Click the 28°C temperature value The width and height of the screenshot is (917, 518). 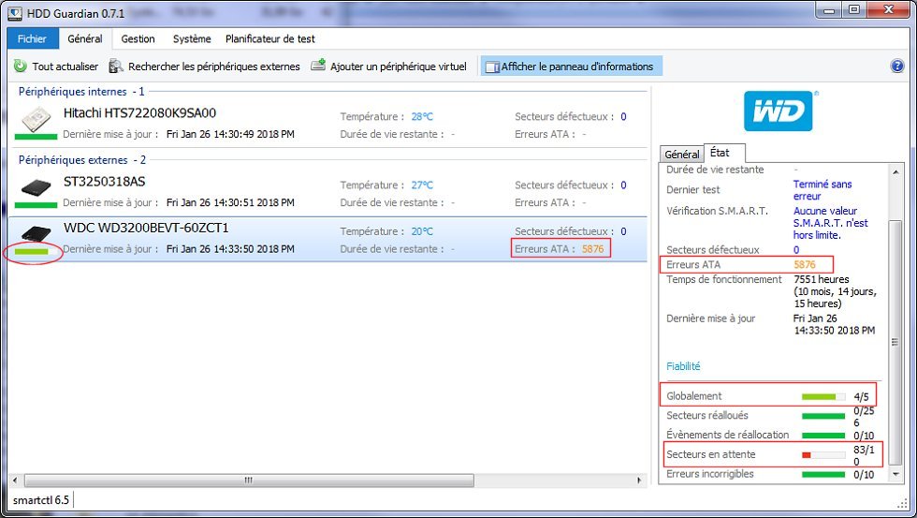pos(422,116)
